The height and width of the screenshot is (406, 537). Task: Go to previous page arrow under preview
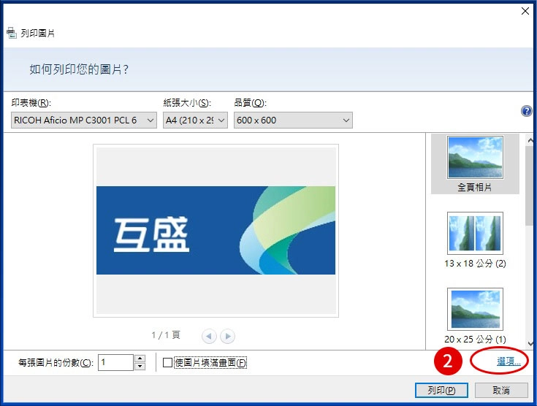tap(210, 336)
